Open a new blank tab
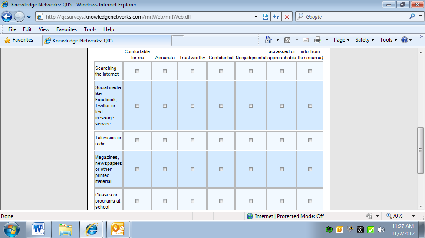Viewport: 425px width, 238px height. 178,41
